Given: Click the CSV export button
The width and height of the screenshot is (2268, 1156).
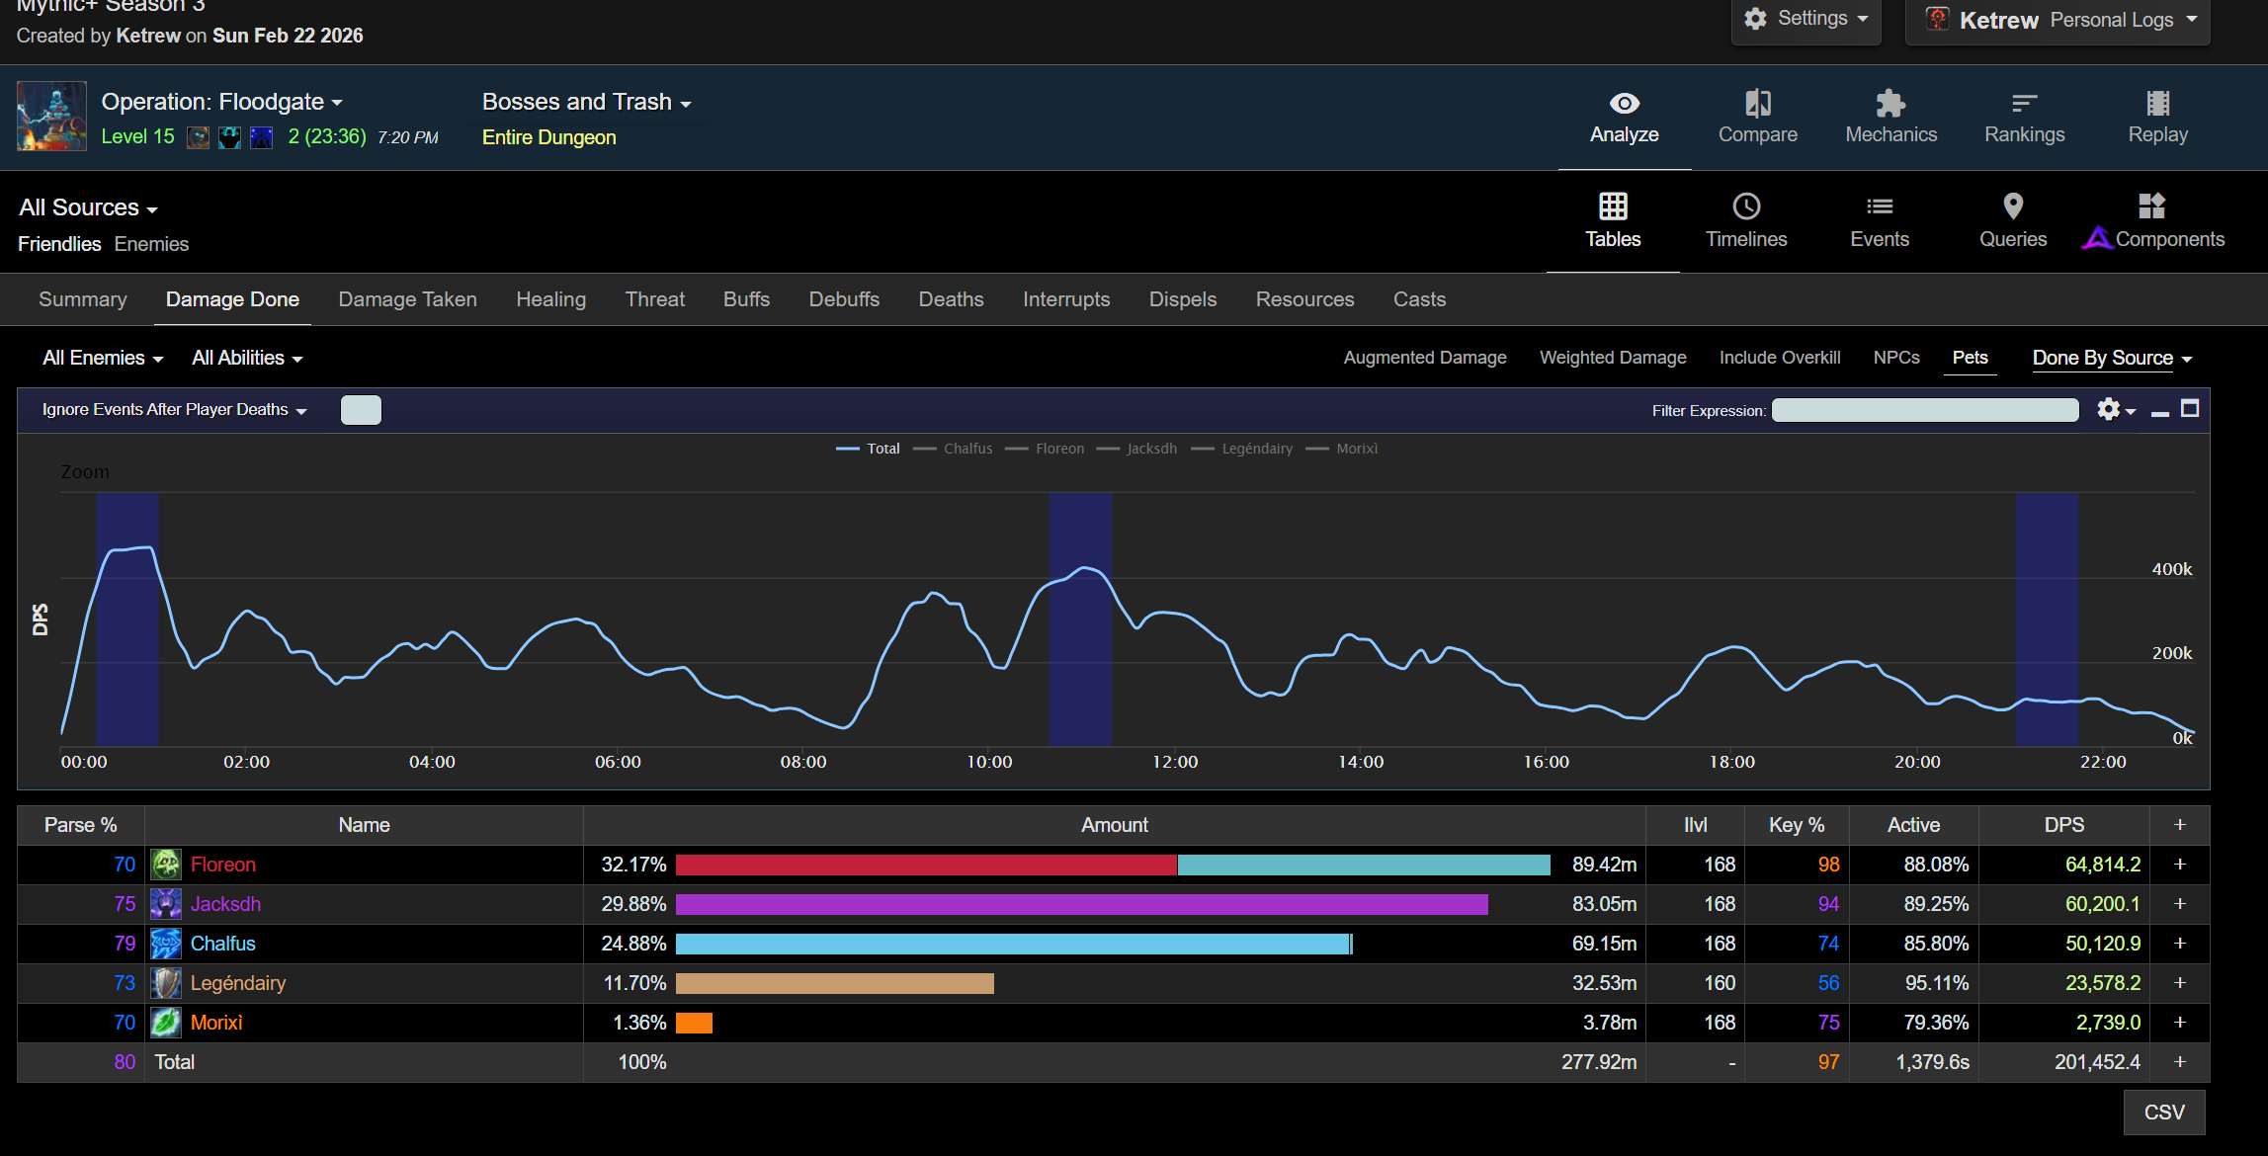Looking at the screenshot, I should click(2163, 1113).
